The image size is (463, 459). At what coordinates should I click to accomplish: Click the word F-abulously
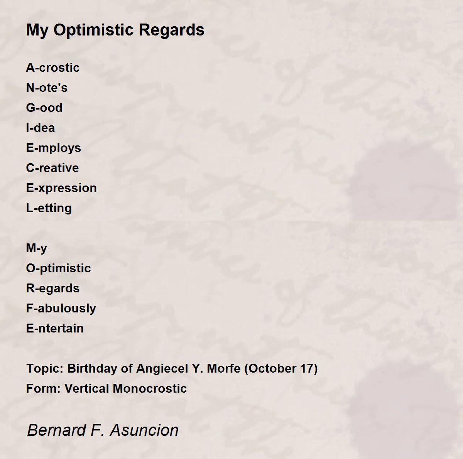[x=61, y=309]
